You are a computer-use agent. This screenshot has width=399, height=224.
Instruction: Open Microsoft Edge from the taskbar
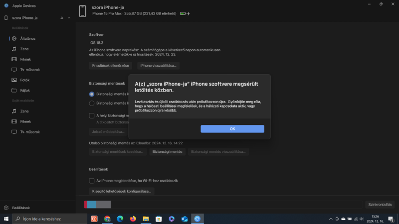(120, 219)
